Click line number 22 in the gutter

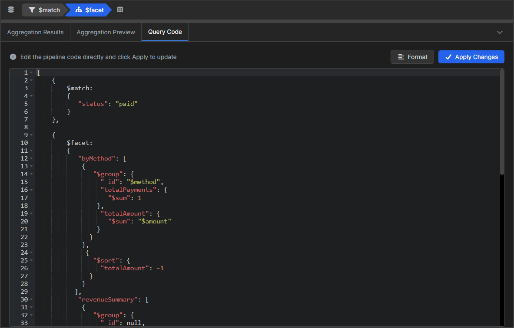click(x=24, y=237)
